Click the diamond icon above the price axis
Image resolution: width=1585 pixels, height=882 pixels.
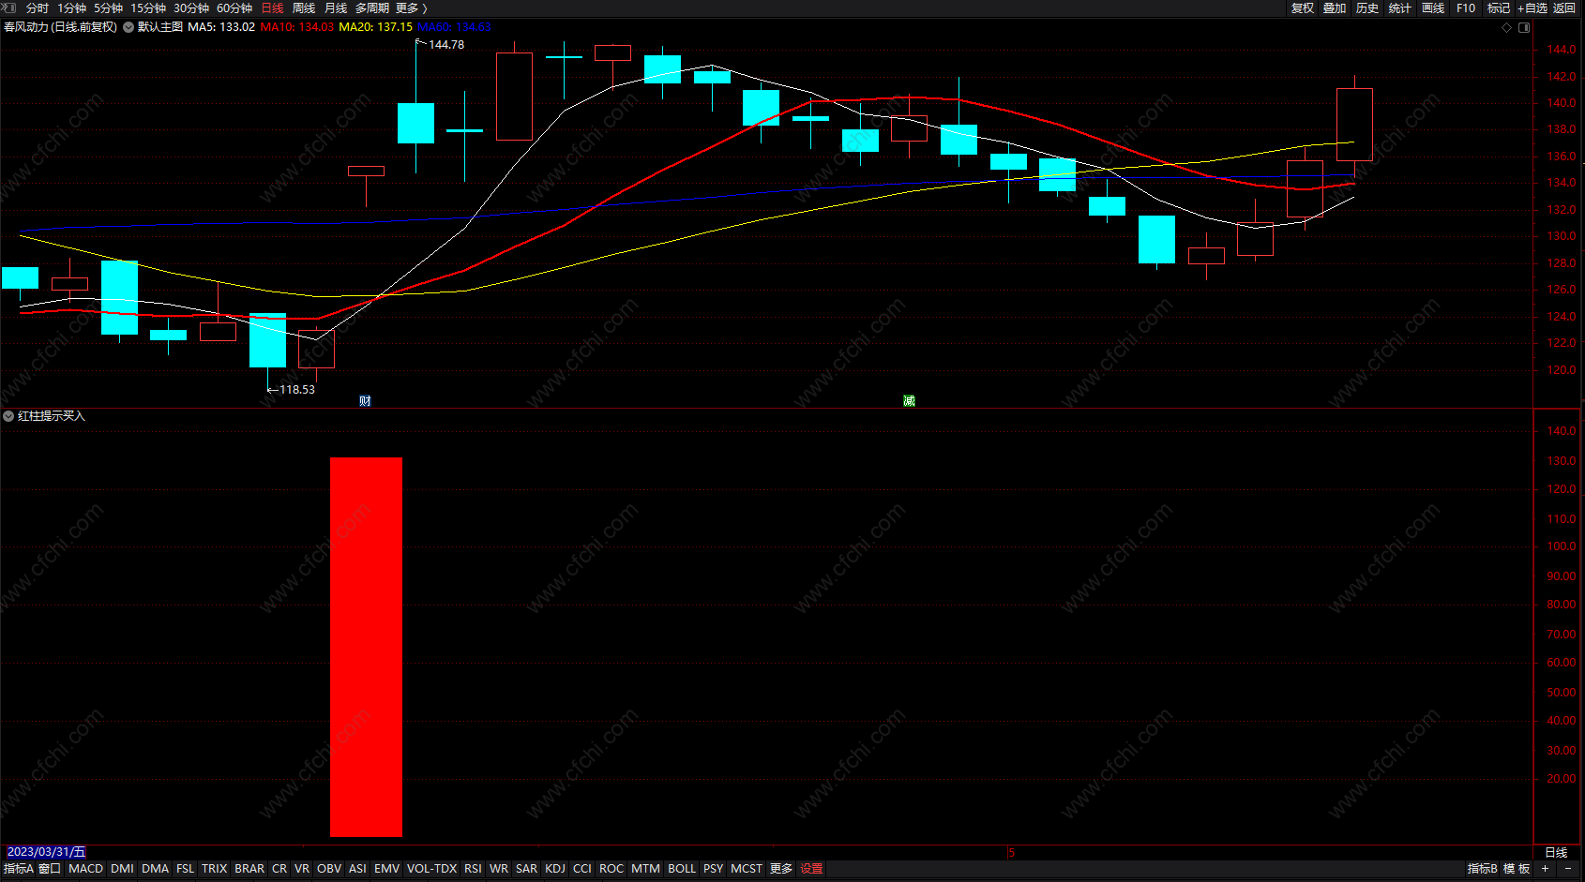(x=1507, y=27)
